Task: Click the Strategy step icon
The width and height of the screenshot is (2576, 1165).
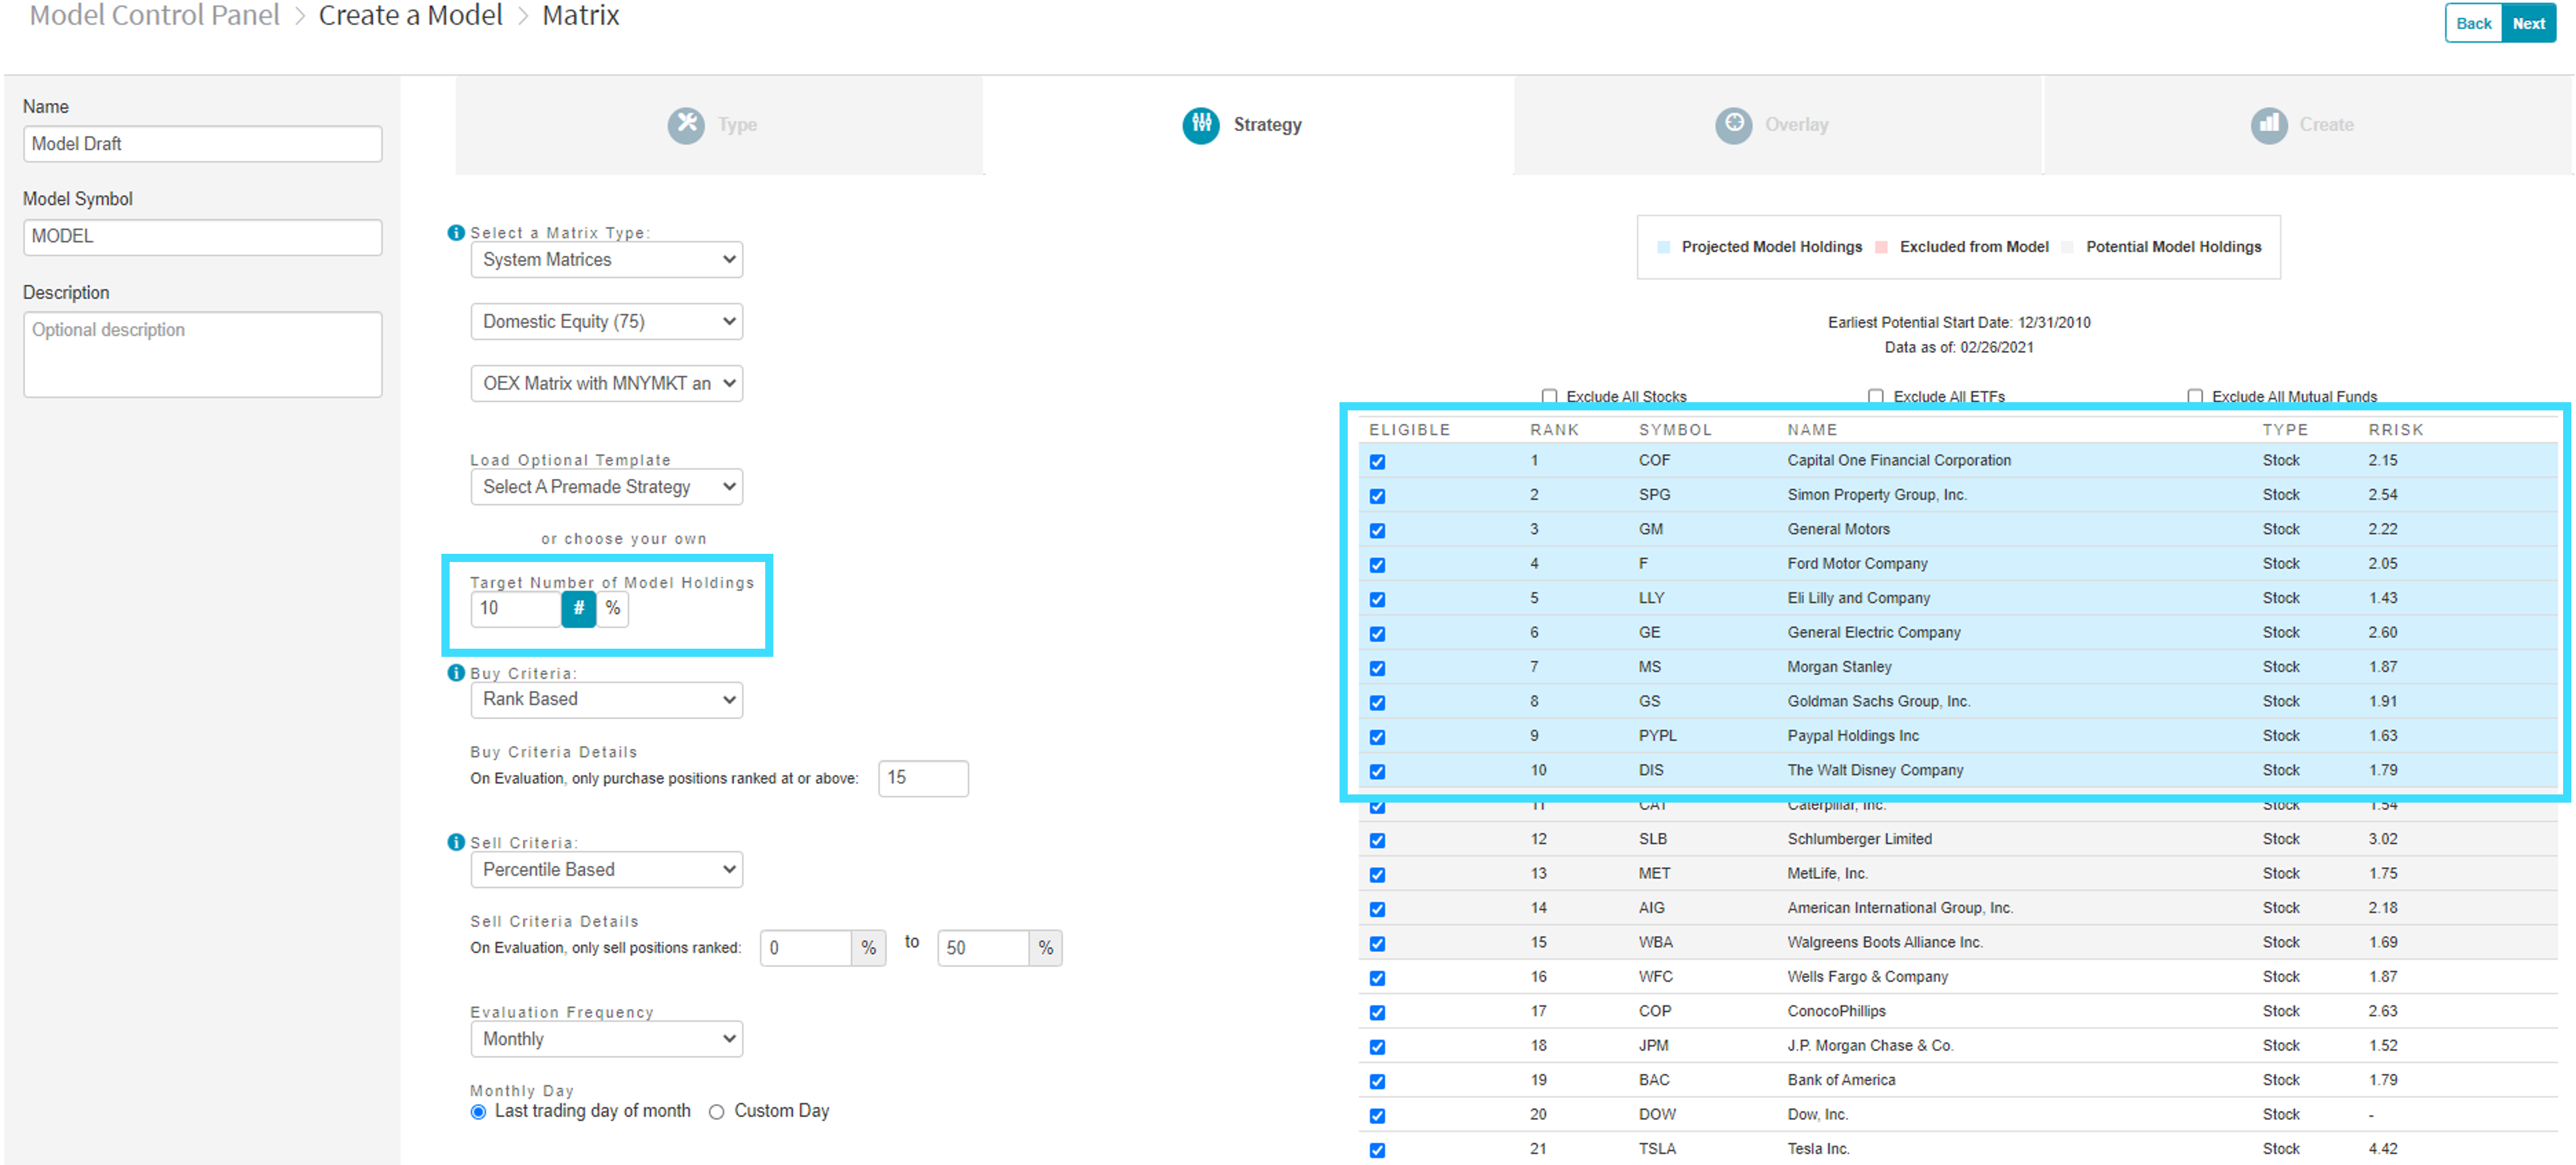Action: 1201,125
